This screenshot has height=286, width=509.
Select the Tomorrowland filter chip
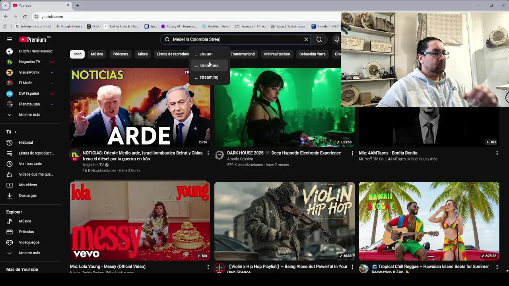(x=243, y=54)
